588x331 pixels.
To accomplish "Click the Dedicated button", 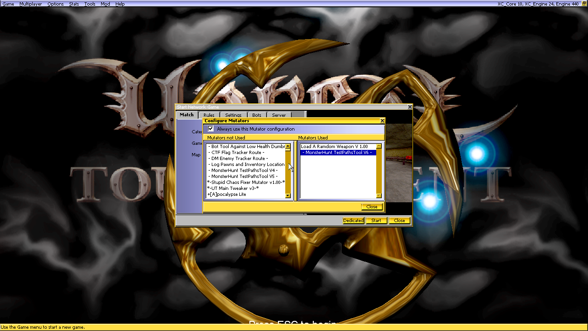I will click(353, 221).
